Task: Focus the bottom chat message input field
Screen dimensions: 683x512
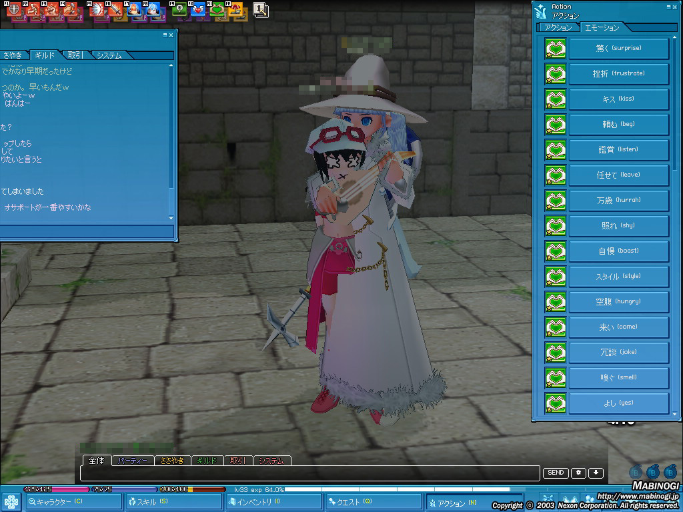Action: coord(310,473)
